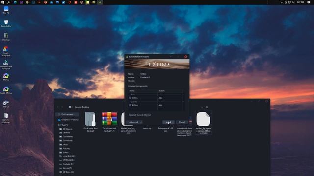The height and width of the screenshot is (176, 314).
Task: Click the File Explorer folder icon in the taskbar
Action: pos(94,2)
